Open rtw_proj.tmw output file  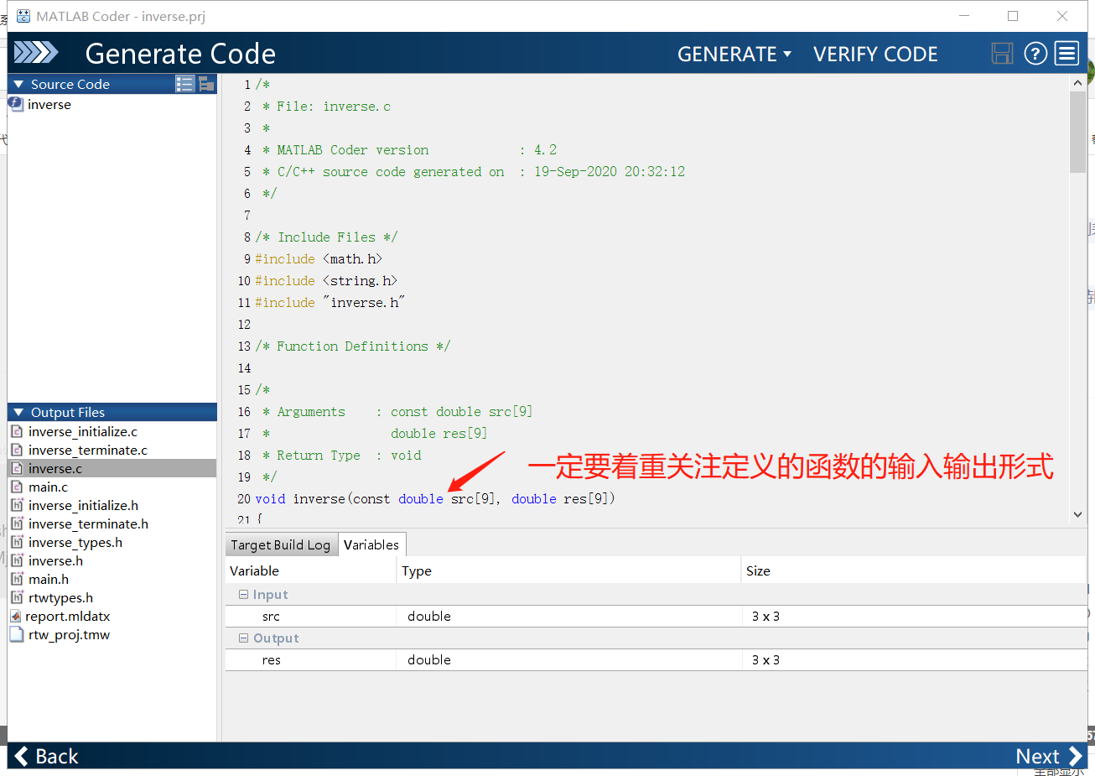[70, 634]
